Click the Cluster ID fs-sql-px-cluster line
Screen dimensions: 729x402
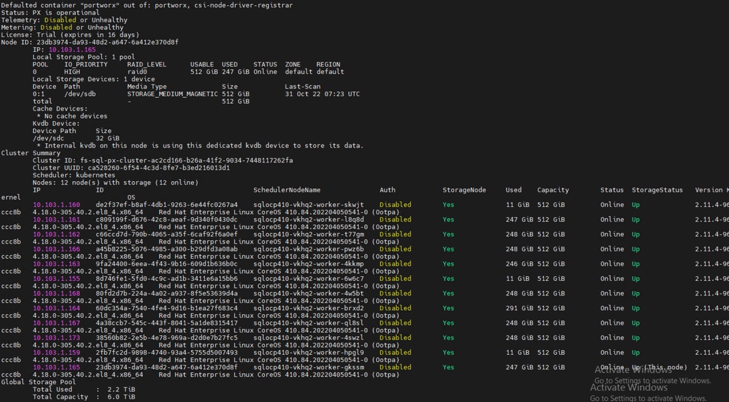point(162,160)
